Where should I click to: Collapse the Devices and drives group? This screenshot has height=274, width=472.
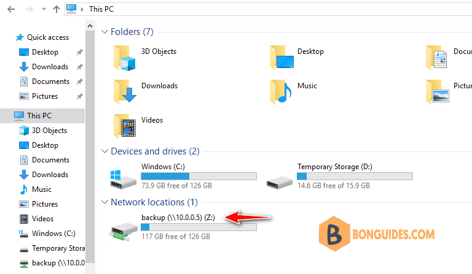[x=104, y=151]
